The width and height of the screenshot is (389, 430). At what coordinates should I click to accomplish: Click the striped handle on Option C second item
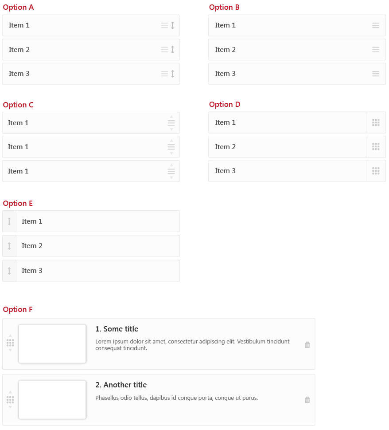[171, 146]
